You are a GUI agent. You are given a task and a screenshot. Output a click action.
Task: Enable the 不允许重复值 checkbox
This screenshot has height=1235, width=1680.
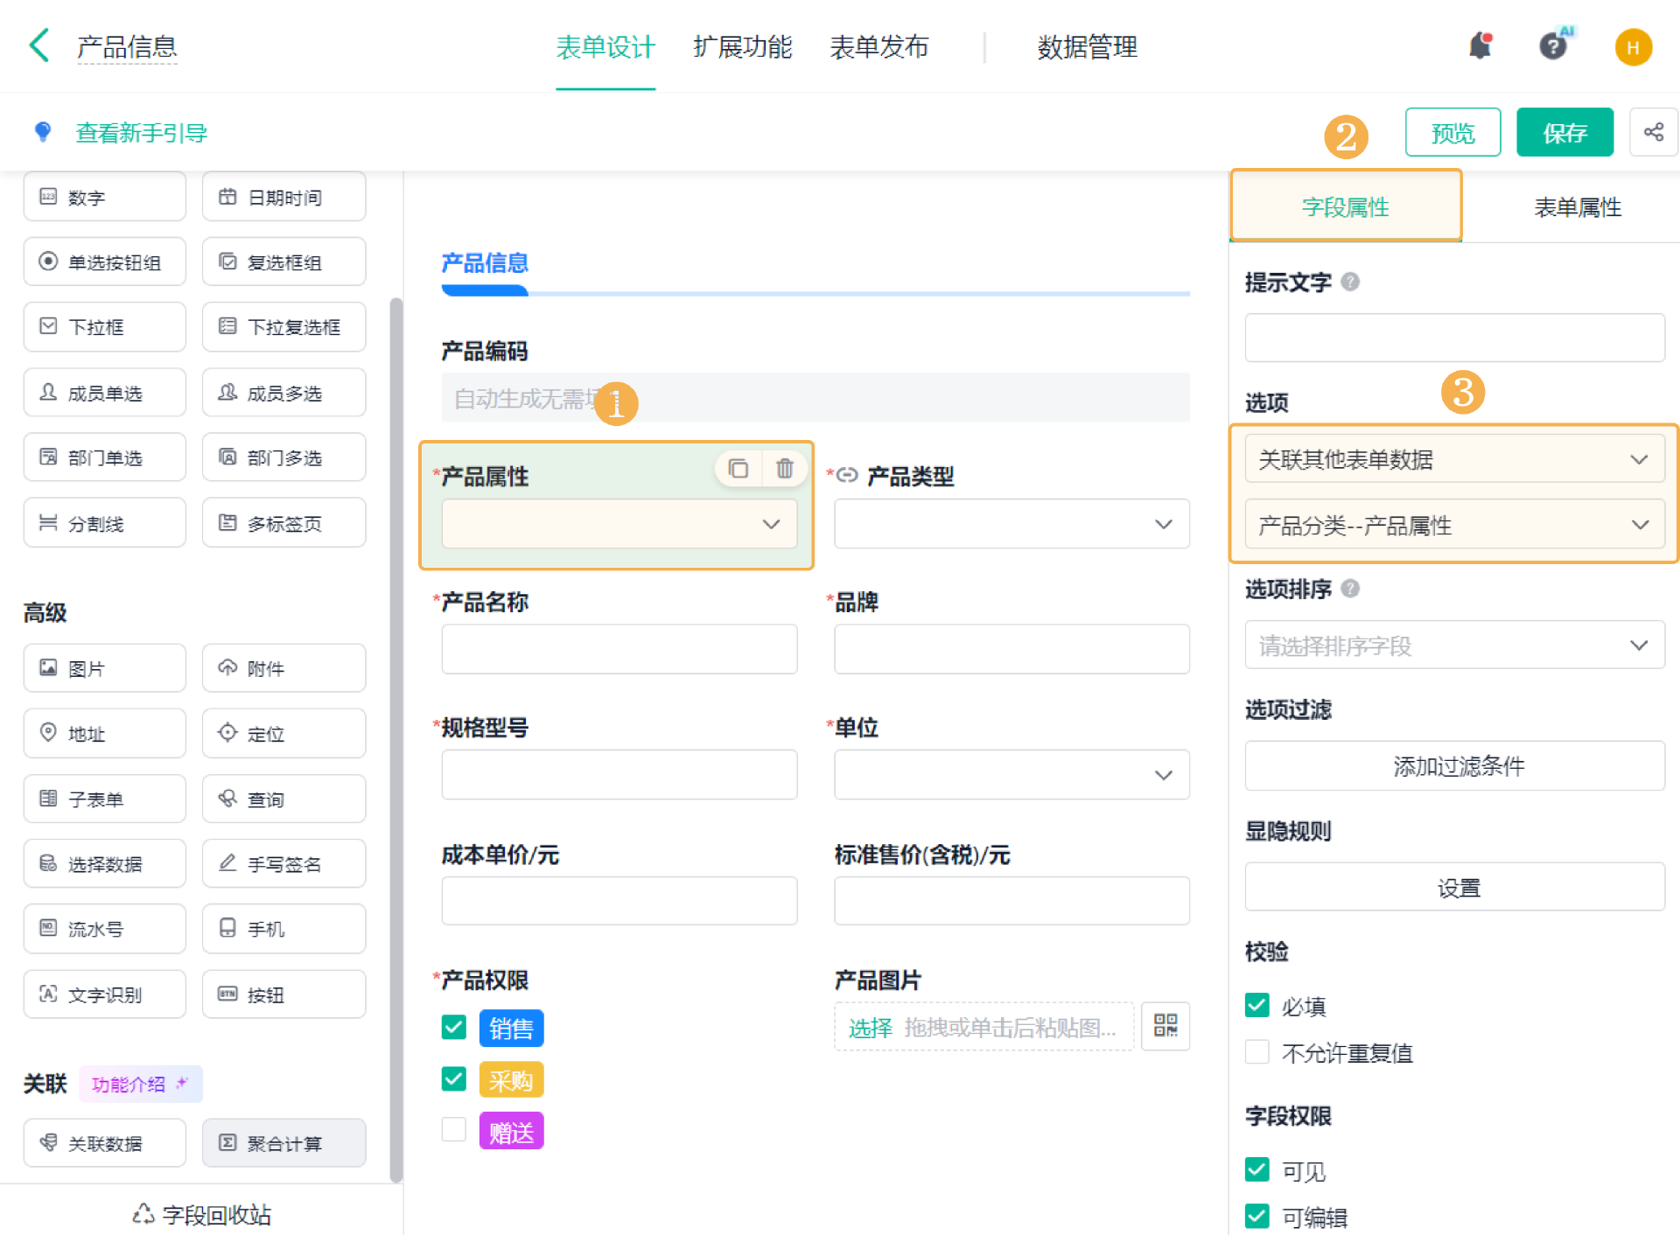(x=1256, y=1051)
